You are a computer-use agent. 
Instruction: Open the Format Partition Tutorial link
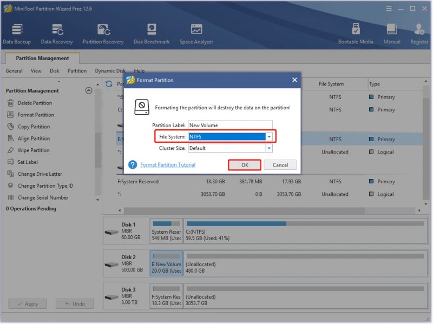(168, 165)
